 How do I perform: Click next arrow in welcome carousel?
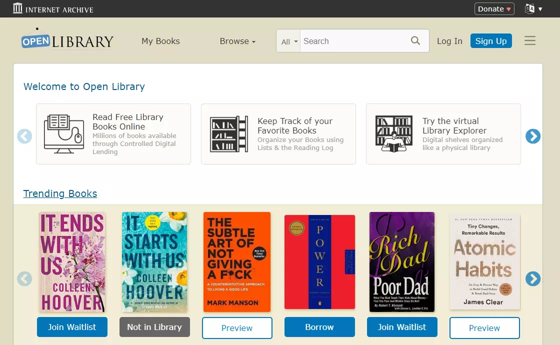point(533,136)
